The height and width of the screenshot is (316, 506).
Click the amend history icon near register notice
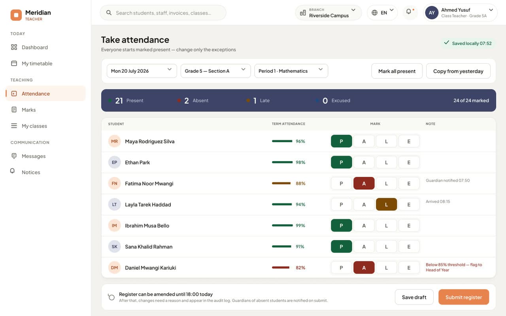coord(111,297)
